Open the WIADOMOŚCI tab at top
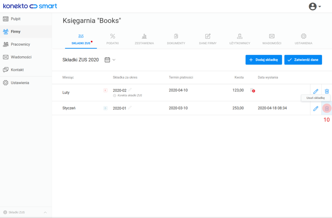The width and height of the screenshot is (332, 218). point(272,39)
